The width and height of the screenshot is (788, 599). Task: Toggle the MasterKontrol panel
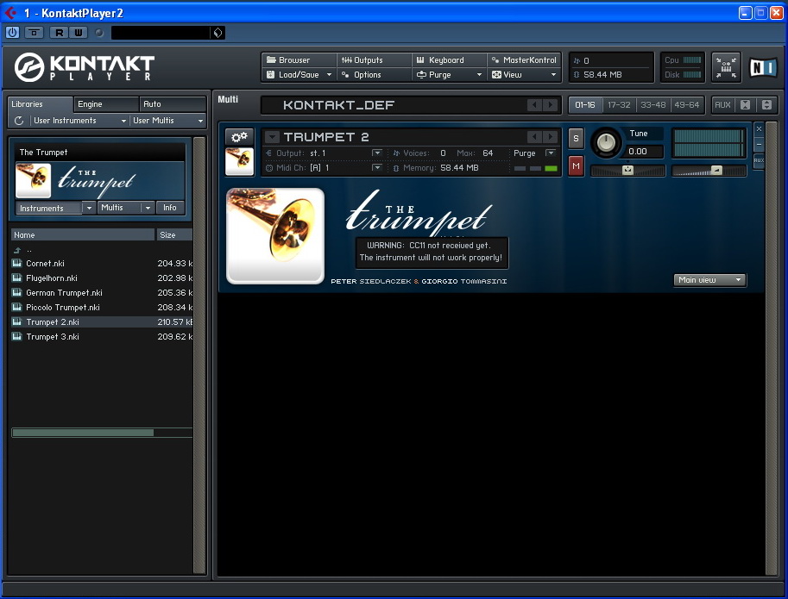point(523,60)
